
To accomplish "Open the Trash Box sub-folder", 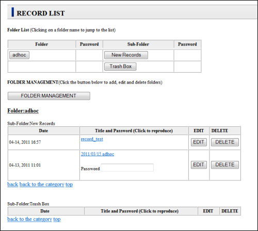I will (x=120, y=67).
